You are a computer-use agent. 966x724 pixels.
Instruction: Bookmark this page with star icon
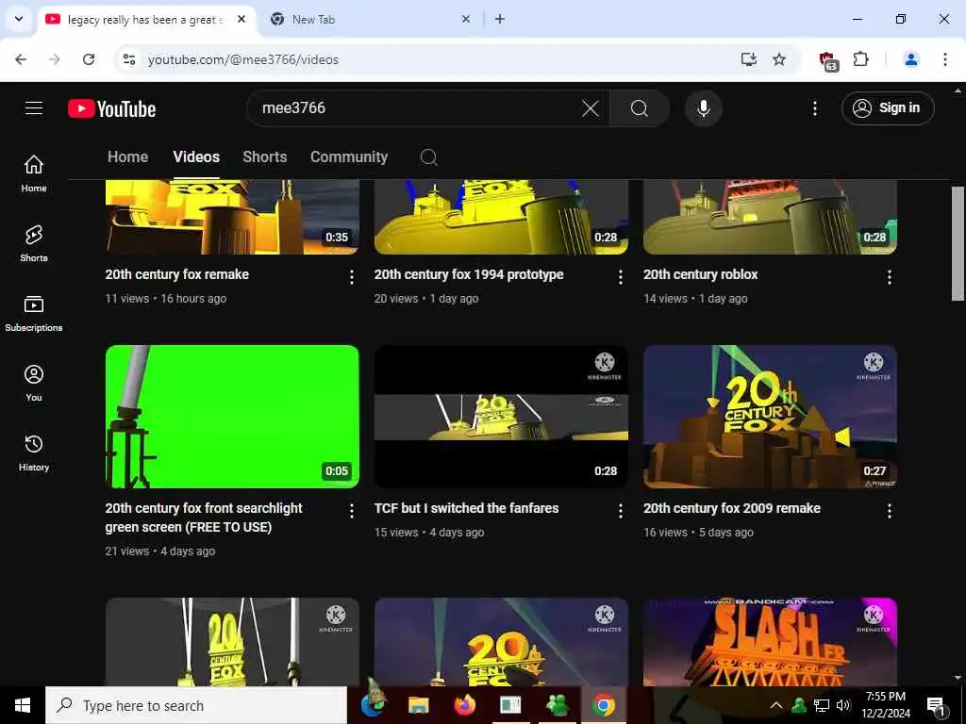click(778, 59)
